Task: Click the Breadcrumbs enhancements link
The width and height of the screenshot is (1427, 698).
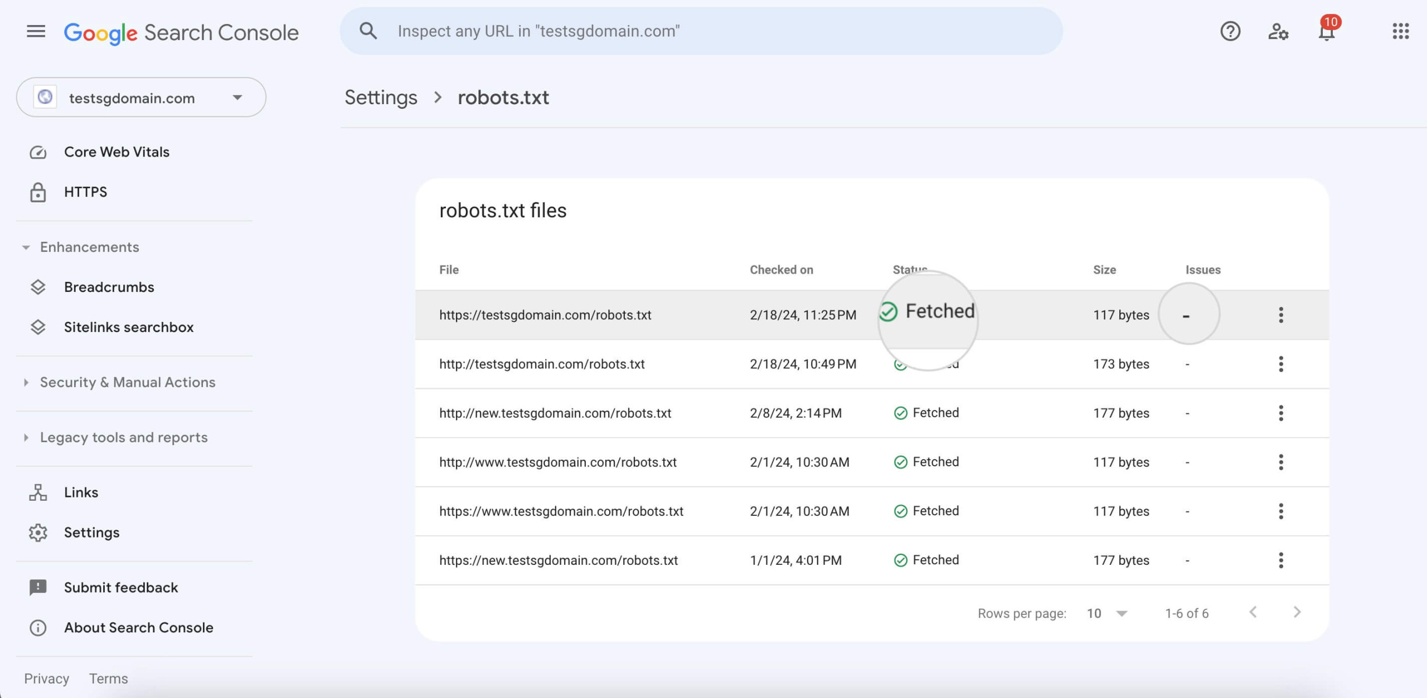Action: (108, 287)
